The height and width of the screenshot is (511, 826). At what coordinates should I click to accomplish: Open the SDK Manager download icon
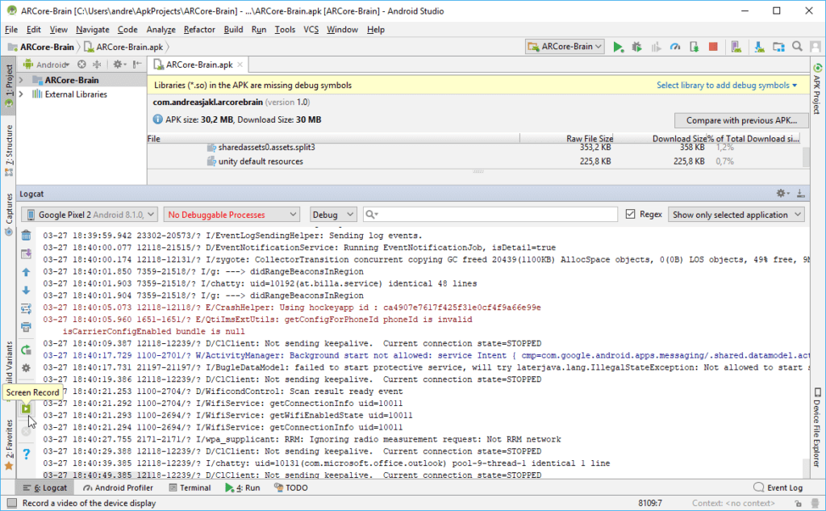tap(759, 47)
